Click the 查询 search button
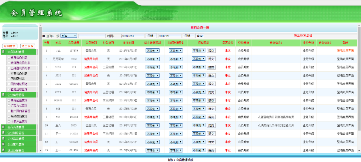361x162 pixels. coord(200,36)
